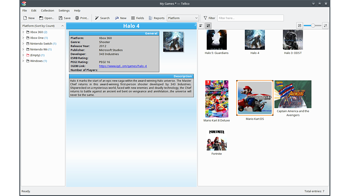The width and height of the screenshot is (350, 196).
Task: Adjust the icon size slider handle
Action: (x=313, y=26)
